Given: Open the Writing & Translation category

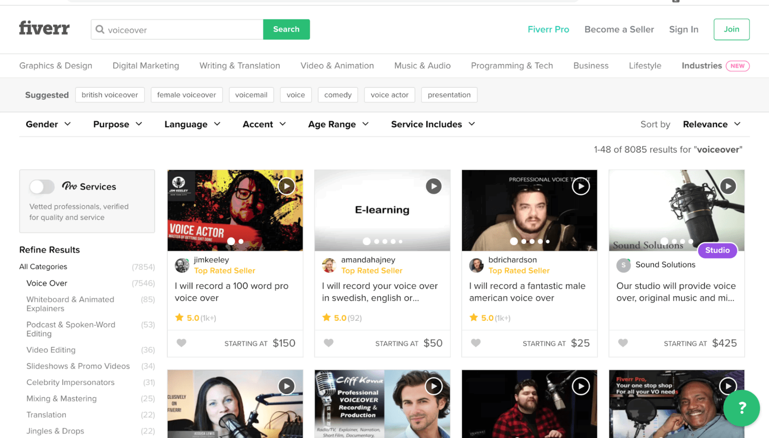Looking at the screenshot, I should pos(239,65).
